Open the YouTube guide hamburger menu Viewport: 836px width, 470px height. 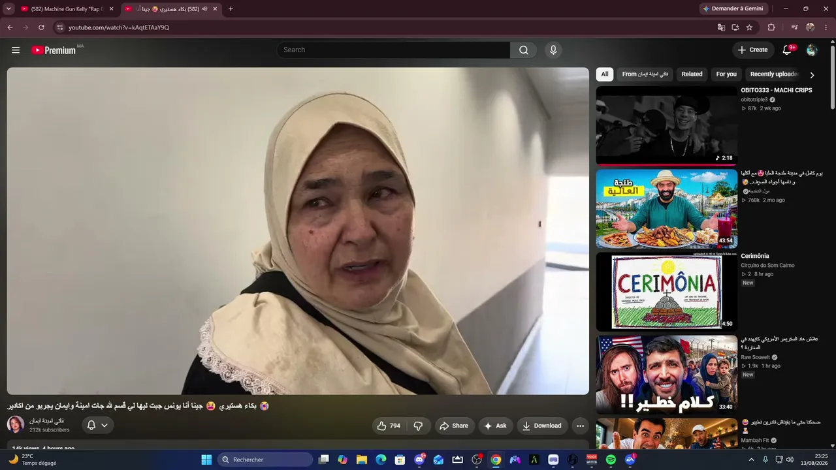point(16,50)
